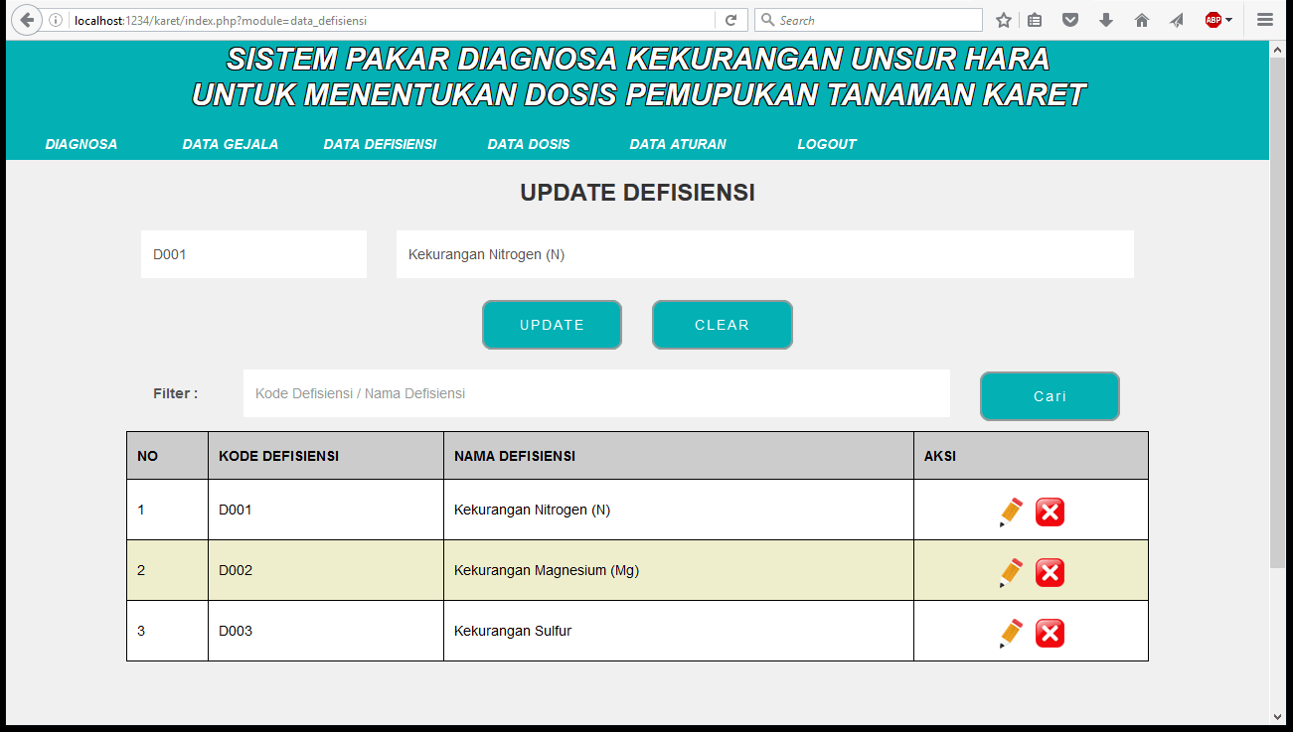Delete the D002 Magnesium row
Screen dimensions: 1294x733
[x=1050, y=572]
